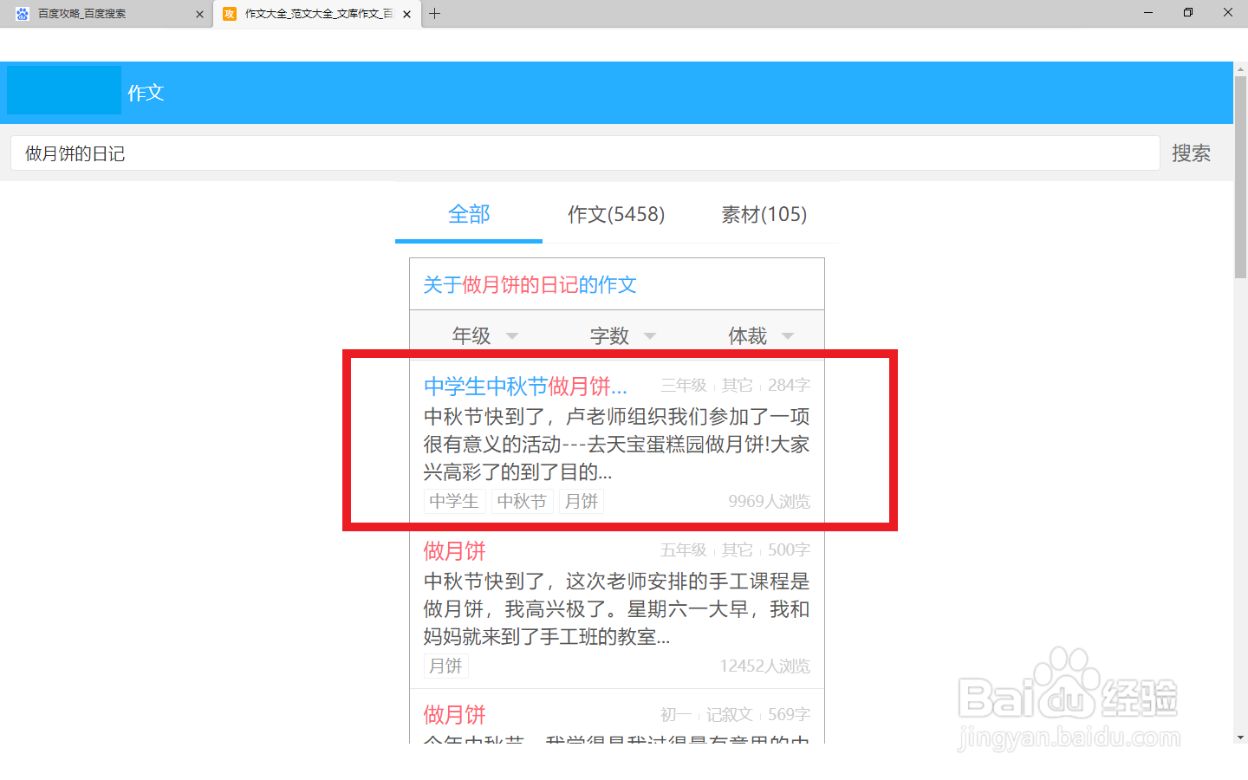Click the 搜索 button
This screenshot has height=780, width=1248.
pos(1191,153)
